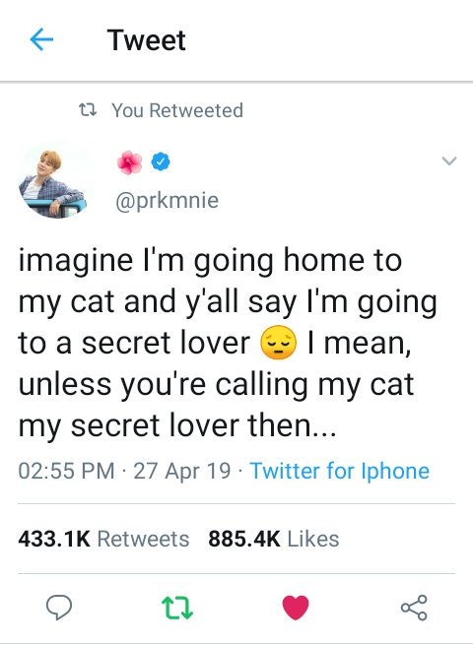Open the @prkmnie profile handle
The width and height of the screenshot is (473, 646).
point(167,201)
